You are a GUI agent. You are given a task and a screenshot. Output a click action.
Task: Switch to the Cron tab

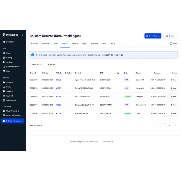(x=104, y=43)
